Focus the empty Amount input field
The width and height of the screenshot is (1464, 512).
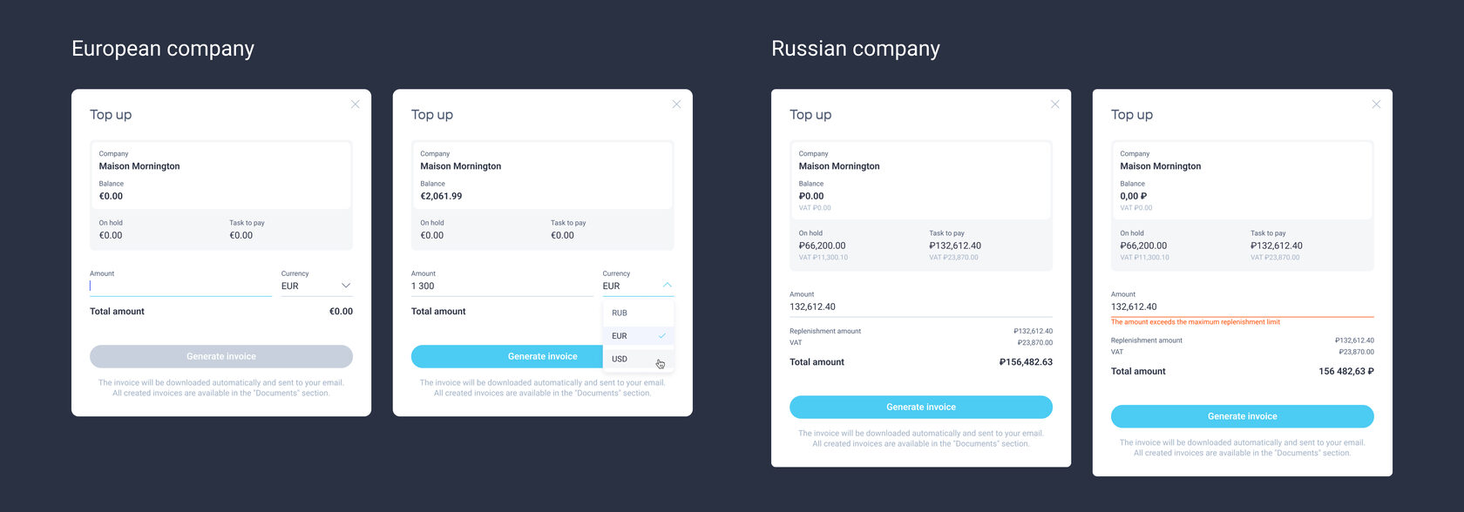[180, 286]
